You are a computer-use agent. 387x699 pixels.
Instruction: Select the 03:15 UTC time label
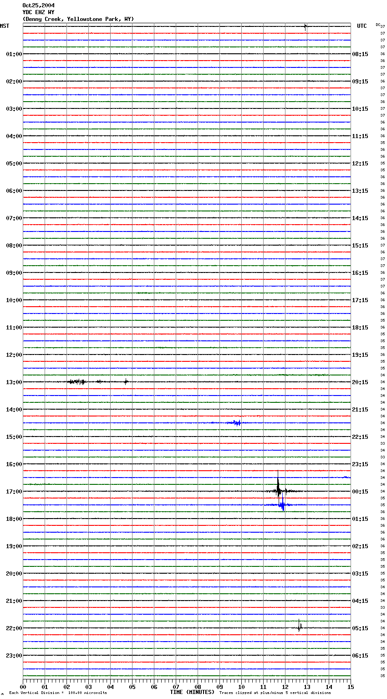click(x=360, y=574)
